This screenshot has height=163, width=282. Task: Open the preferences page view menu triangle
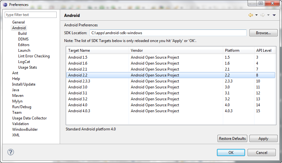[x=274, y=15]
